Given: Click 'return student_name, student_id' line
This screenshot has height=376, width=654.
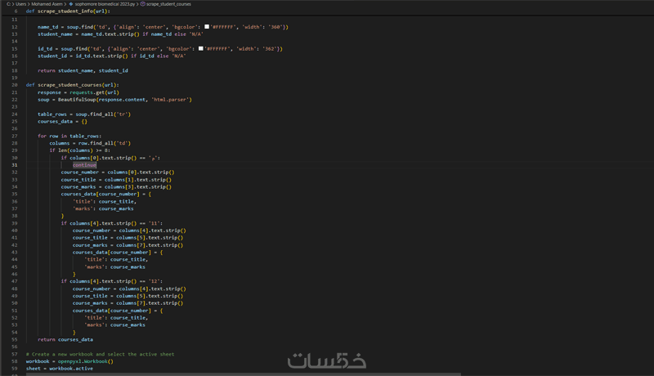Looking at the screenshot, I should tap(83, 70).
